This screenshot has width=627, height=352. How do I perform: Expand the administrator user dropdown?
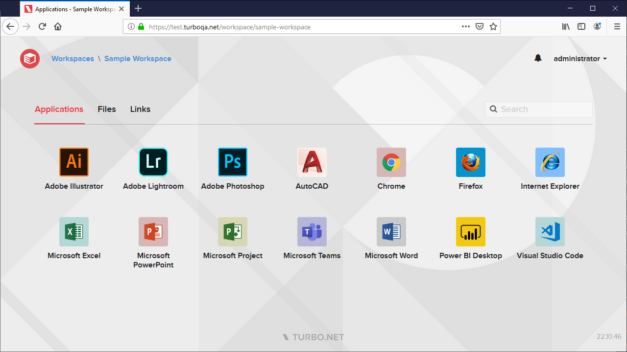(x=580, y=59)
